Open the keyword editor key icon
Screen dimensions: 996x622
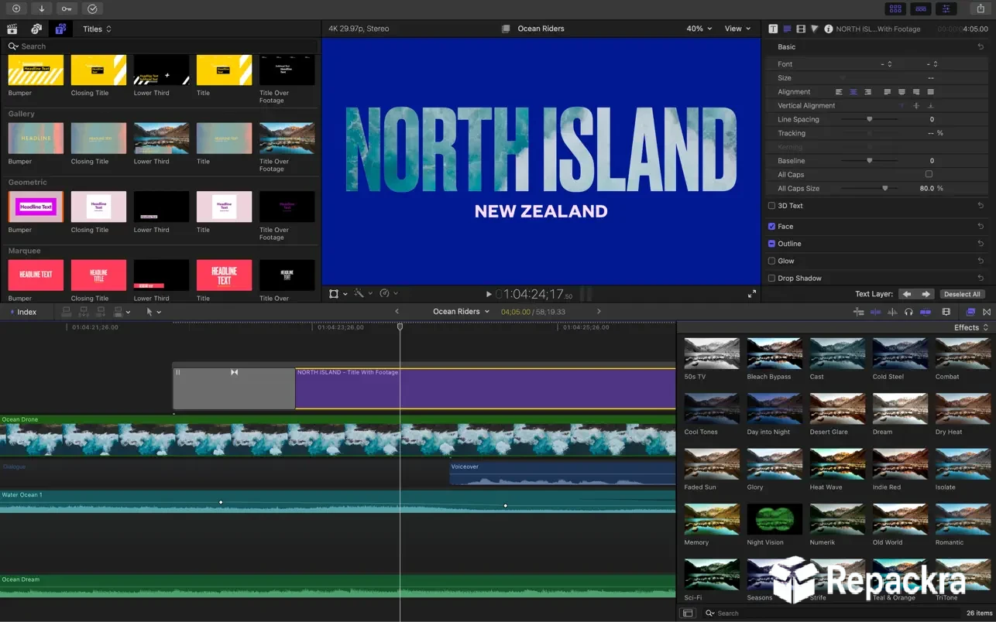pyautogui.click(x=67, y=9)
